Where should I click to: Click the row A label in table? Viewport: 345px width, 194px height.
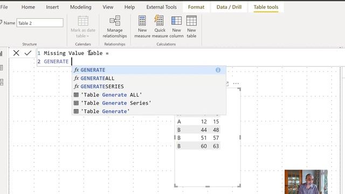pos(179,122)
